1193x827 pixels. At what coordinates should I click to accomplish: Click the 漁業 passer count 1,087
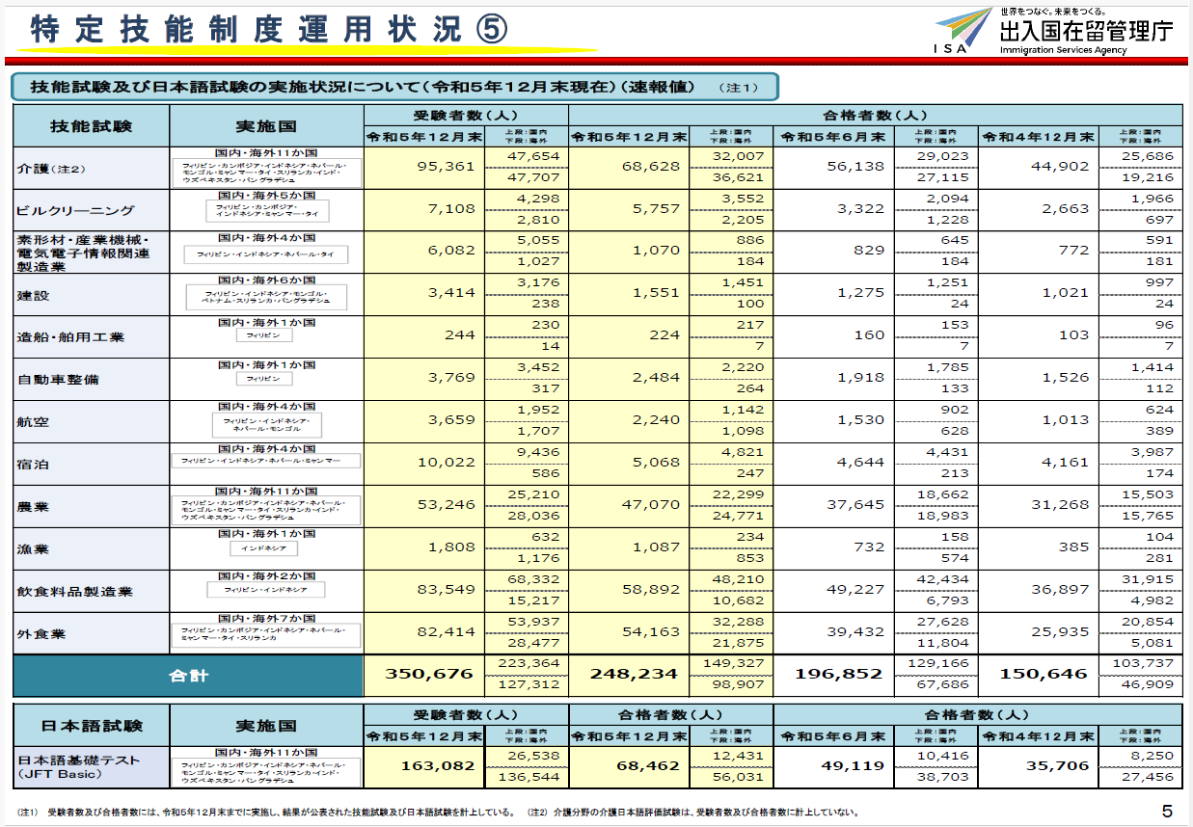pos(656,547)
